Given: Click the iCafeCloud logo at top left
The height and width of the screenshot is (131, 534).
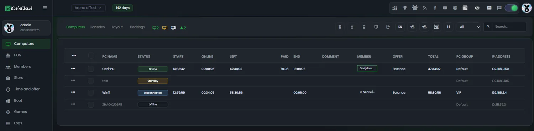Looking at the screenshot, I should click(x=19, y=8).
